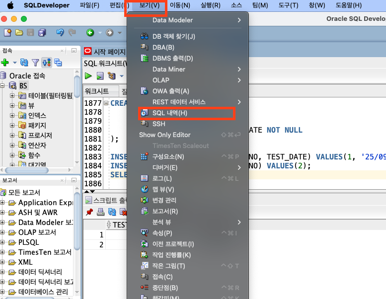Open dropdown arrow next to Back button
Screen dimensions: 386x299
coord(100,32)
